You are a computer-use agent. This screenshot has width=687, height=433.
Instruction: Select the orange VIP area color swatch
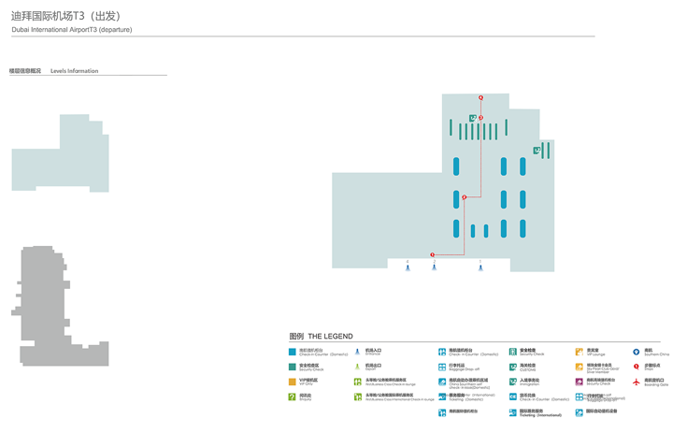[x=293, y=382]
